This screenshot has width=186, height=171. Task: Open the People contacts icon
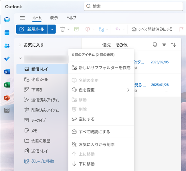tap(7, 46)
